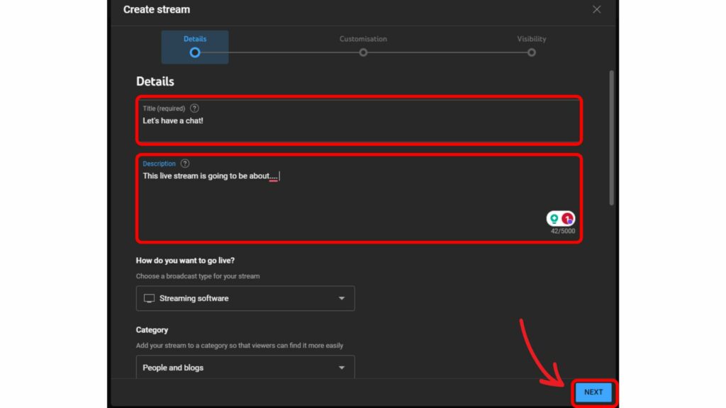Focus the Title field with Let's have a chat!

point(358,121)
